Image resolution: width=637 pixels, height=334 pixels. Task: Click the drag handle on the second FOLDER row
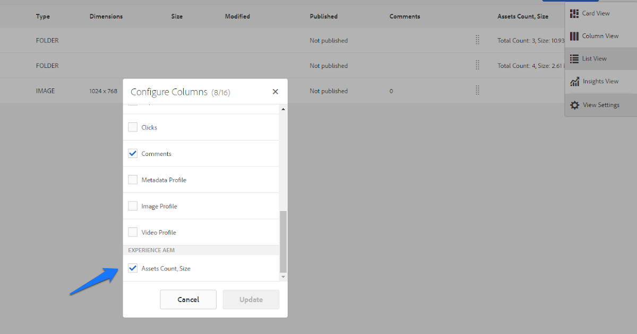[477, 65]
